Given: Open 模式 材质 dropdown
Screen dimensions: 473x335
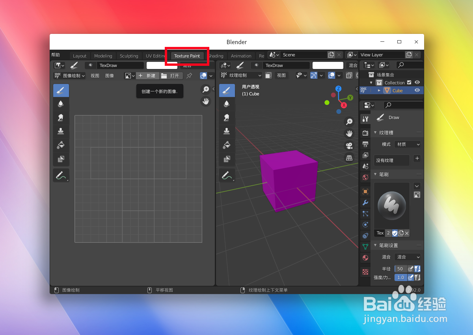Looking at the screenshot, I should pos(408,144).
